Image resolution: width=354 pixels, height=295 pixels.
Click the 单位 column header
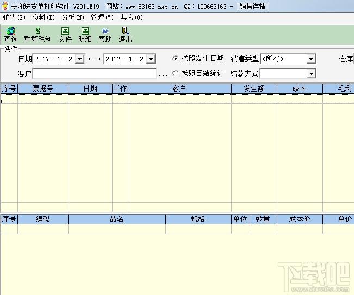[240, 219]
